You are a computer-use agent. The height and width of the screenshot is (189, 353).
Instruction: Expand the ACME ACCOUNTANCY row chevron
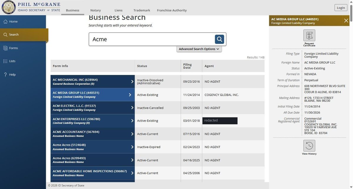[132, 134]
